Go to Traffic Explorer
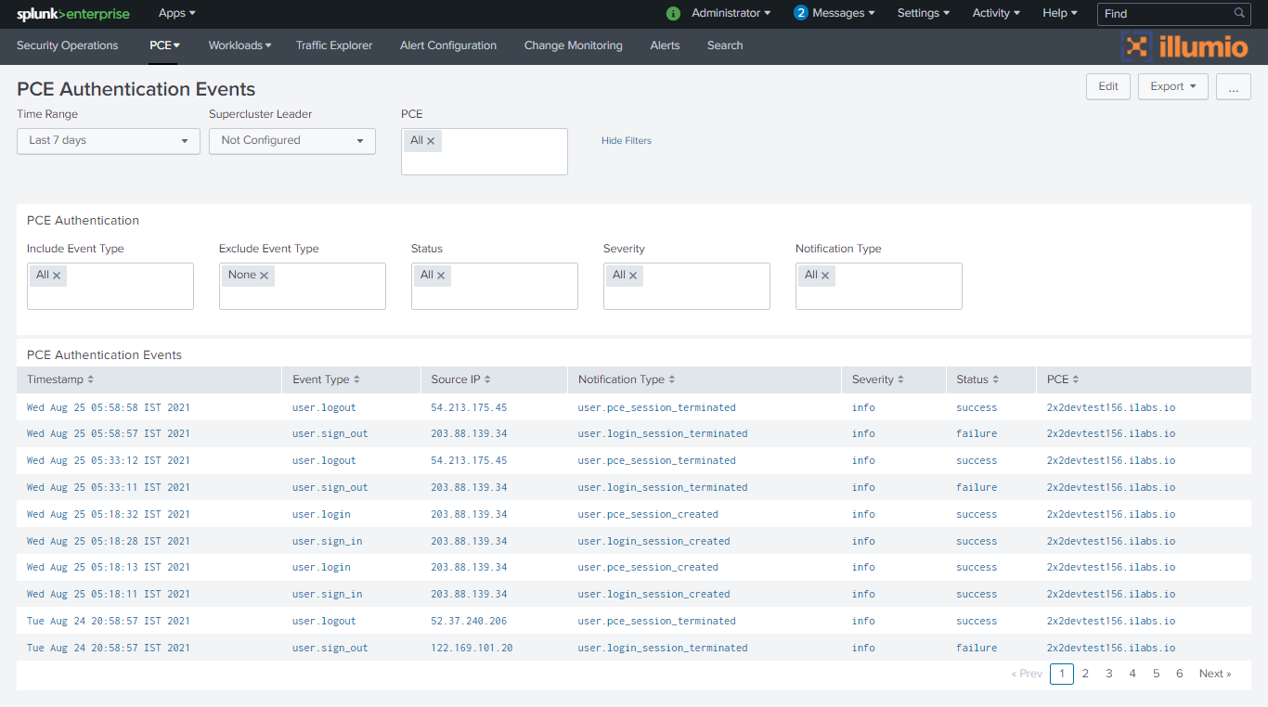 pos(334,45)
